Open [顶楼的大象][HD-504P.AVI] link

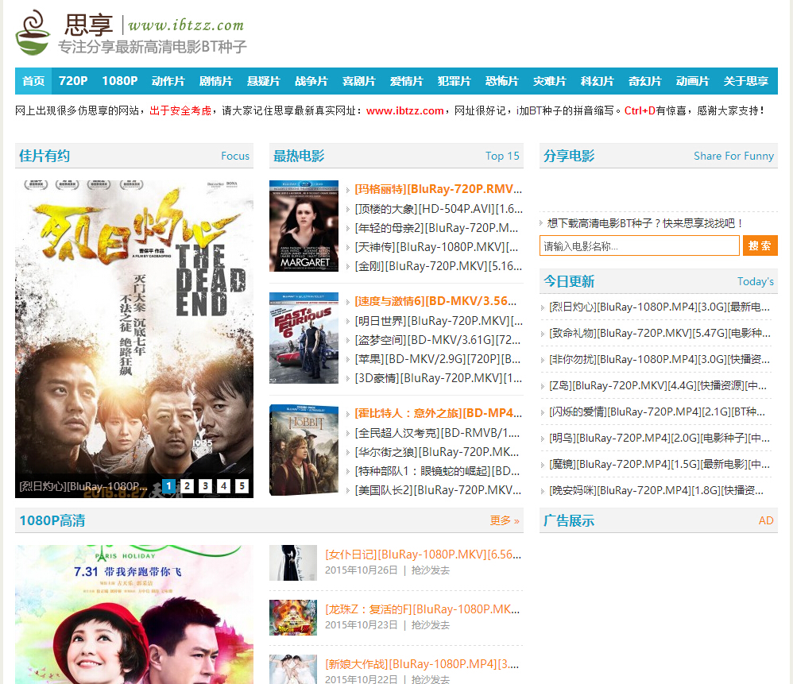click(439, 209)
